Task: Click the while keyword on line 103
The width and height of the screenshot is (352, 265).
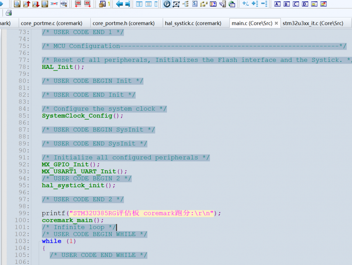Action: coord(52,241)
